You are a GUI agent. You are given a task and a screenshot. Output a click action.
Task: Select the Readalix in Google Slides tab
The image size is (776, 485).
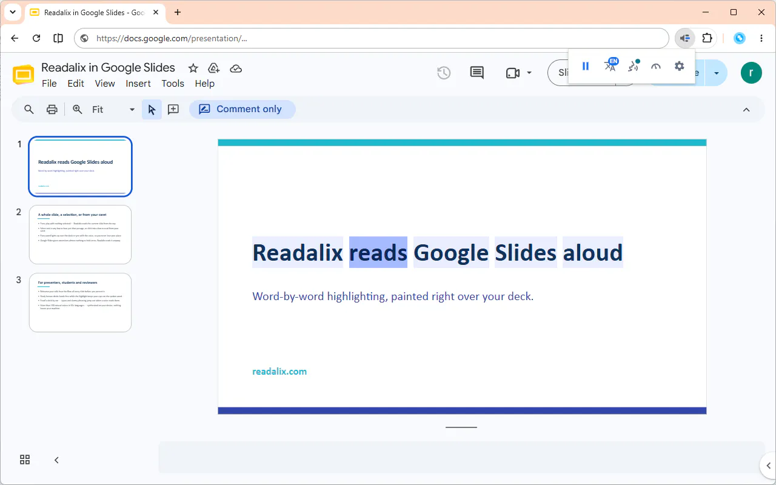95,12
